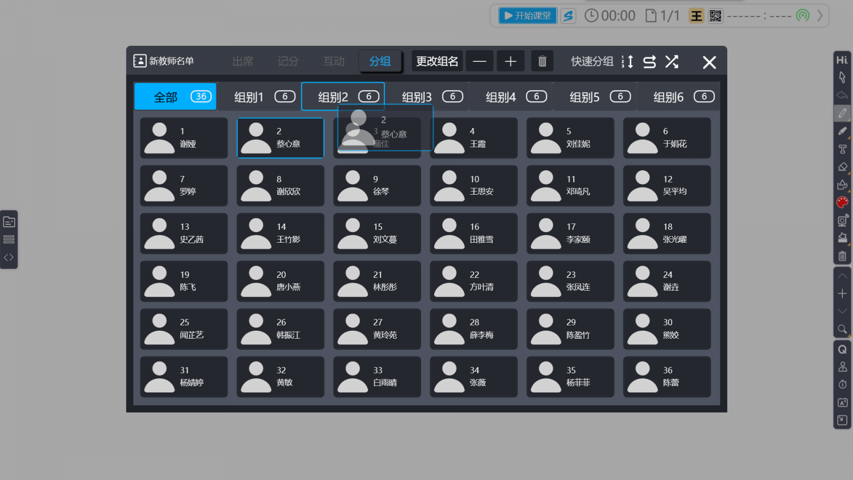This screenshot has width=853, height=480.
Task: Open the QR code icon in the top bar
Action: pos(715,16)
